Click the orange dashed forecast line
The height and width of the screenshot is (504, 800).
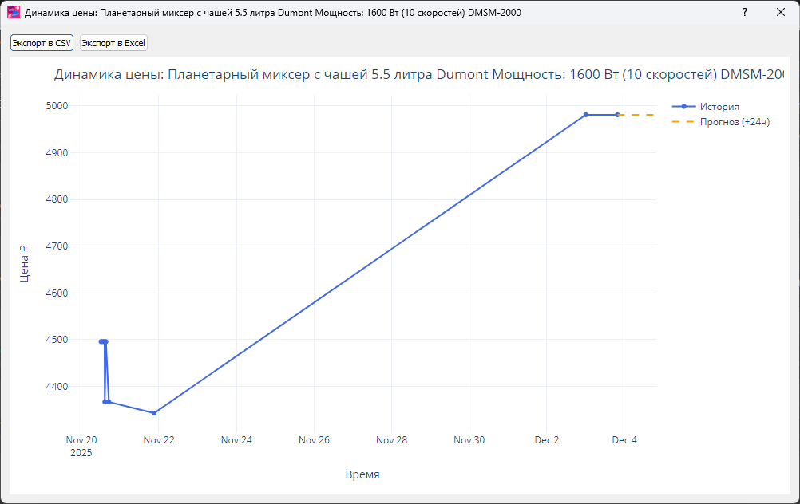tap(637, 115)
